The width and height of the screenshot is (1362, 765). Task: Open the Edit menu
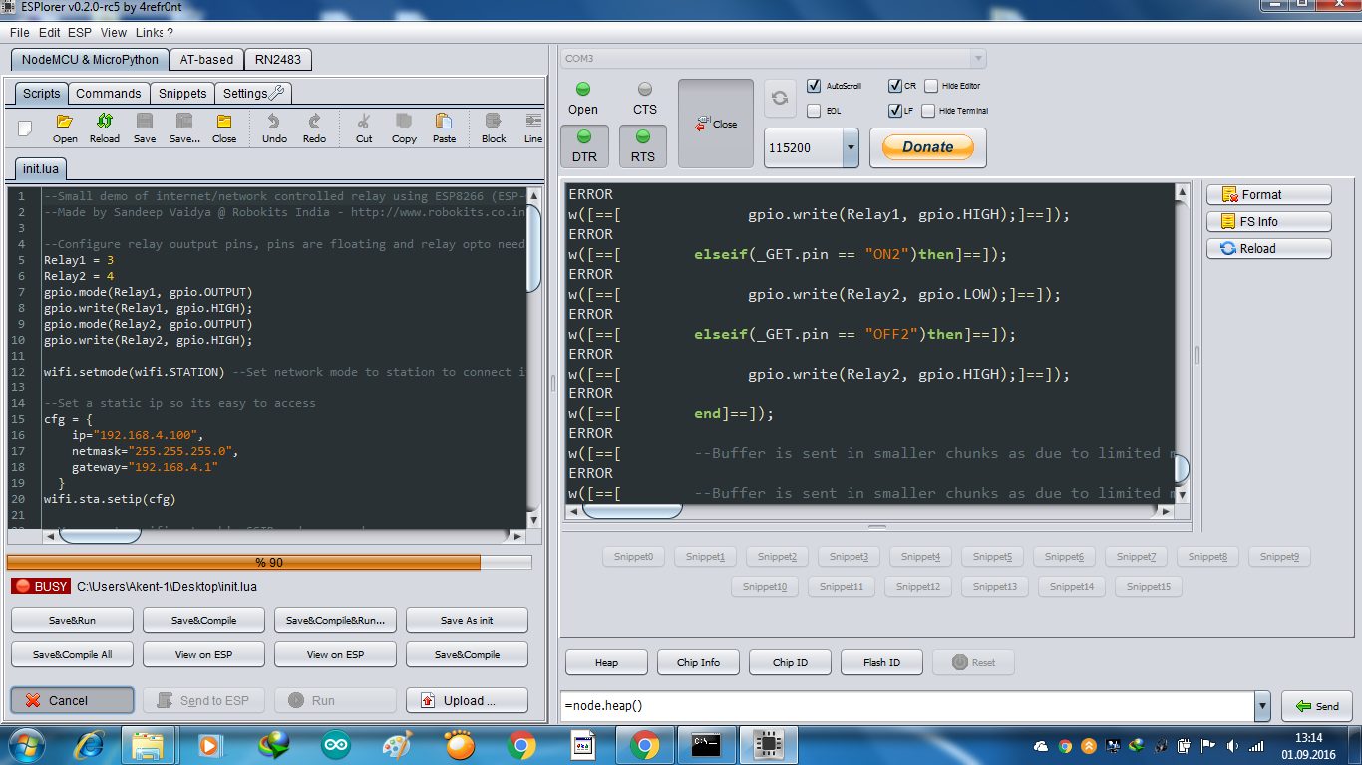[49, 33]
